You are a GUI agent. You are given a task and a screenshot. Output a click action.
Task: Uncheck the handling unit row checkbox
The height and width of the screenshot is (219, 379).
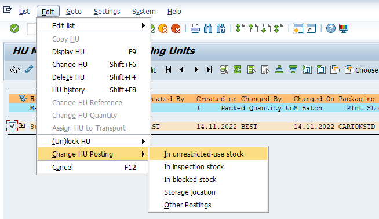[x=12, y=126]
